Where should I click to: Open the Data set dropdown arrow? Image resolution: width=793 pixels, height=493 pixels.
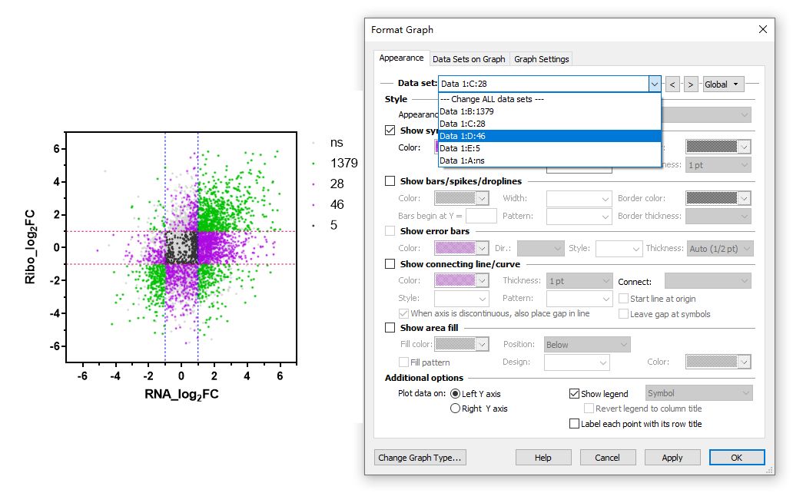pos(655,84)
